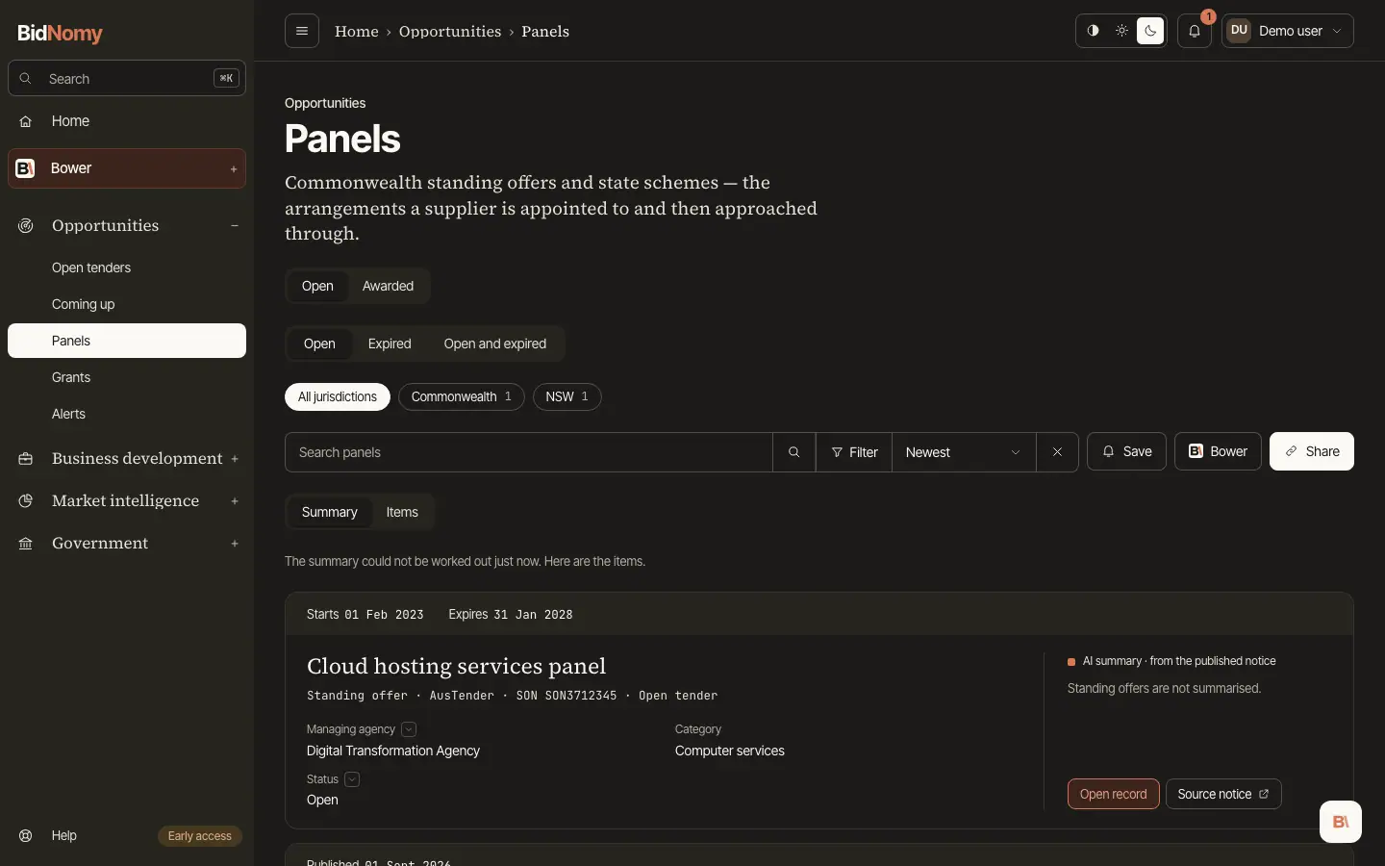Switch to system contrast theme
Viewport: 1385px width, 866px height.
[1094, 31]
